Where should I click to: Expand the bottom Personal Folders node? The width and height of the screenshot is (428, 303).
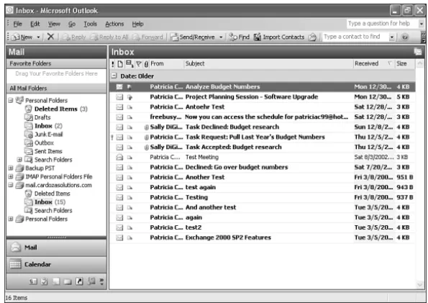pyautogui.click(x=10, y=219)
